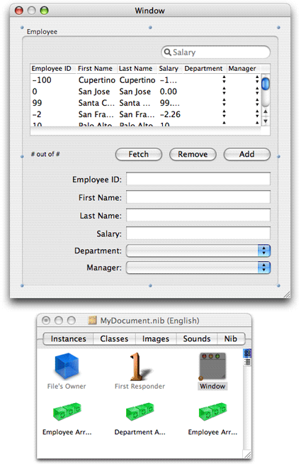Open Department popup in the 0 row
The height and width of the screenshot is (469, 301).
click(224, 91)
